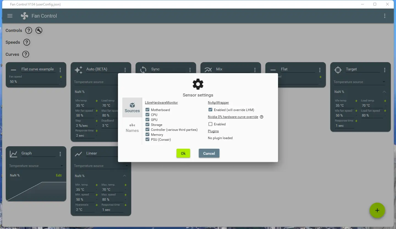This screenshot has width=396, height=229.
Task: Click the Graph card curve preview
Action: point(36,191)
